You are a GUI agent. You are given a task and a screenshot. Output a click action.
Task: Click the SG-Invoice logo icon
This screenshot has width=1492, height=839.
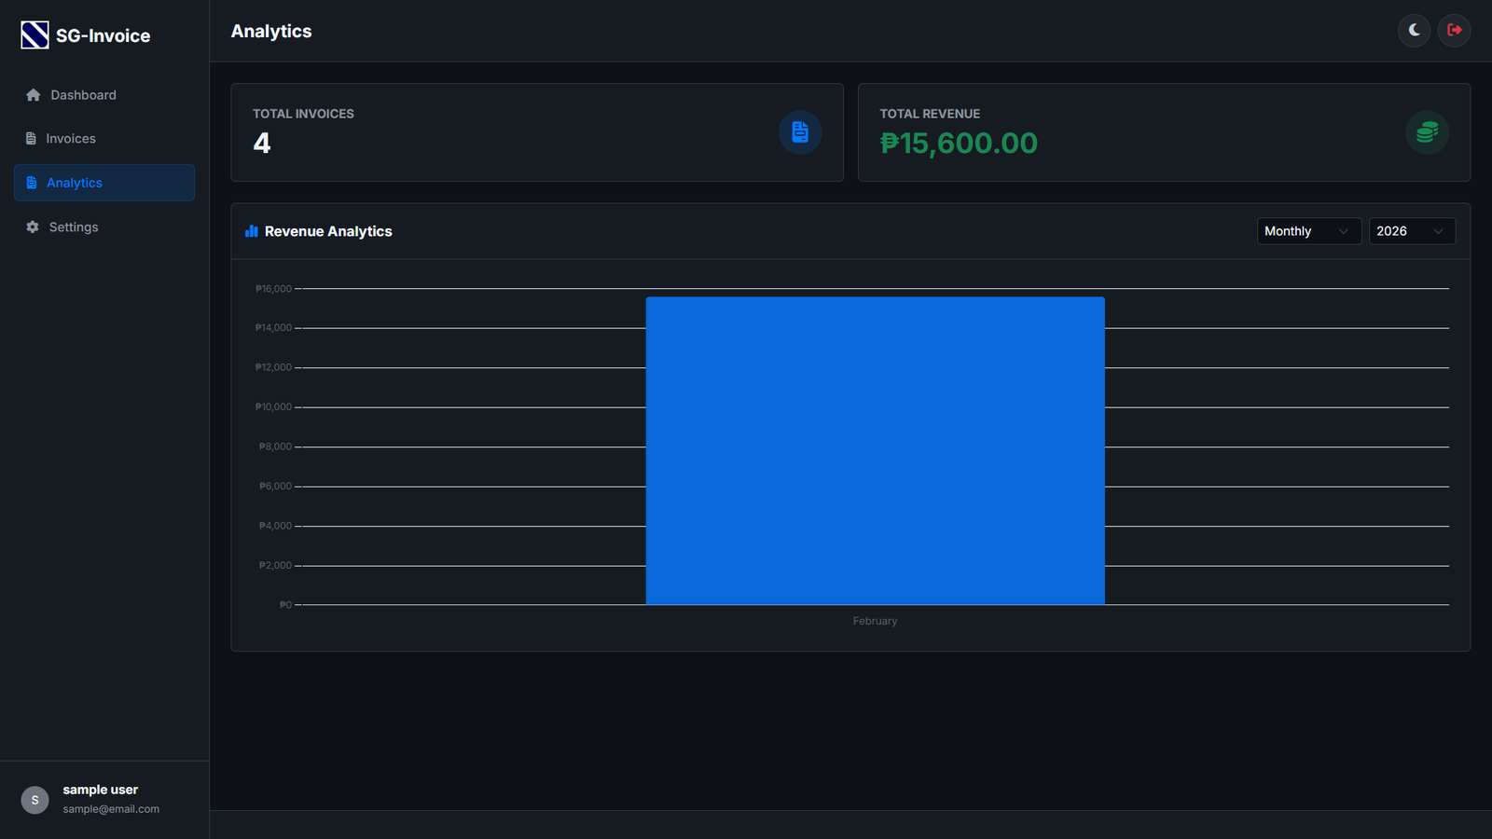click(x=34, y=34)
